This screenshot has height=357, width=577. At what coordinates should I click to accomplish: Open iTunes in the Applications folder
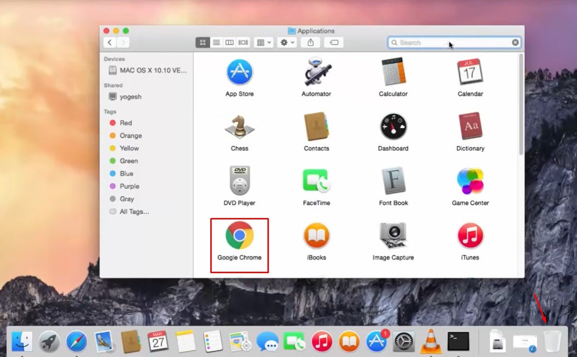pyautogui.click(x=470, y=236)
